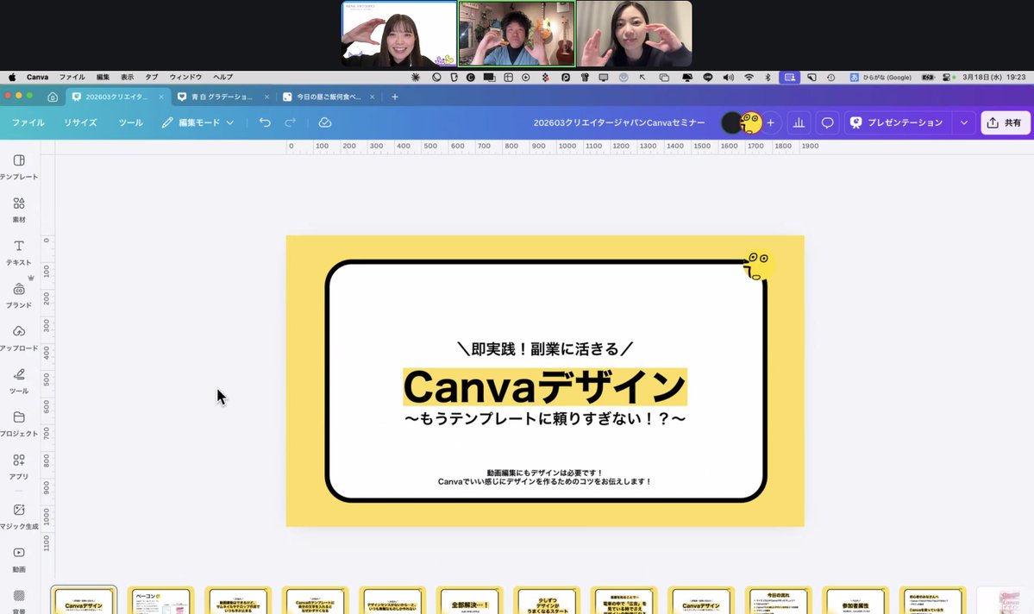Click the undo arrow in toolbar
The width and height of the screenshot is (1034, 614).
coord(265,122)
